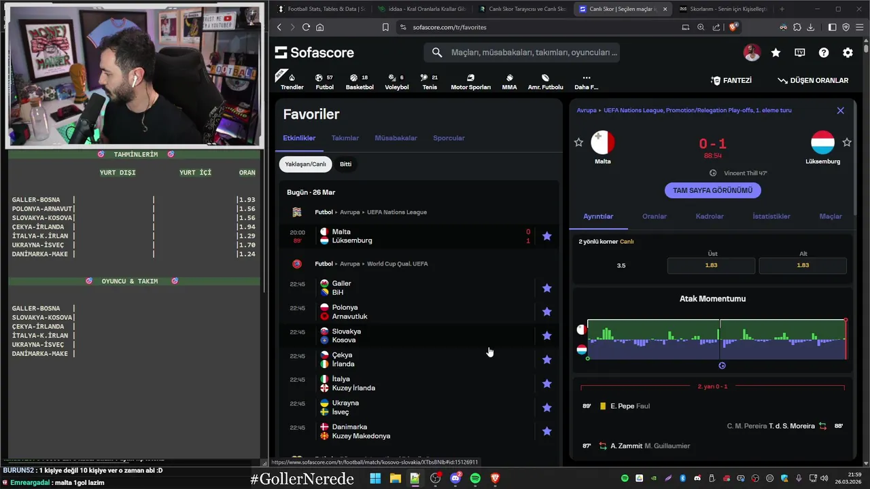Open the World Cup Qual. UEFA competition link
Image resolution: width=870 pixels, height=489 pixels.
point(398,264)
